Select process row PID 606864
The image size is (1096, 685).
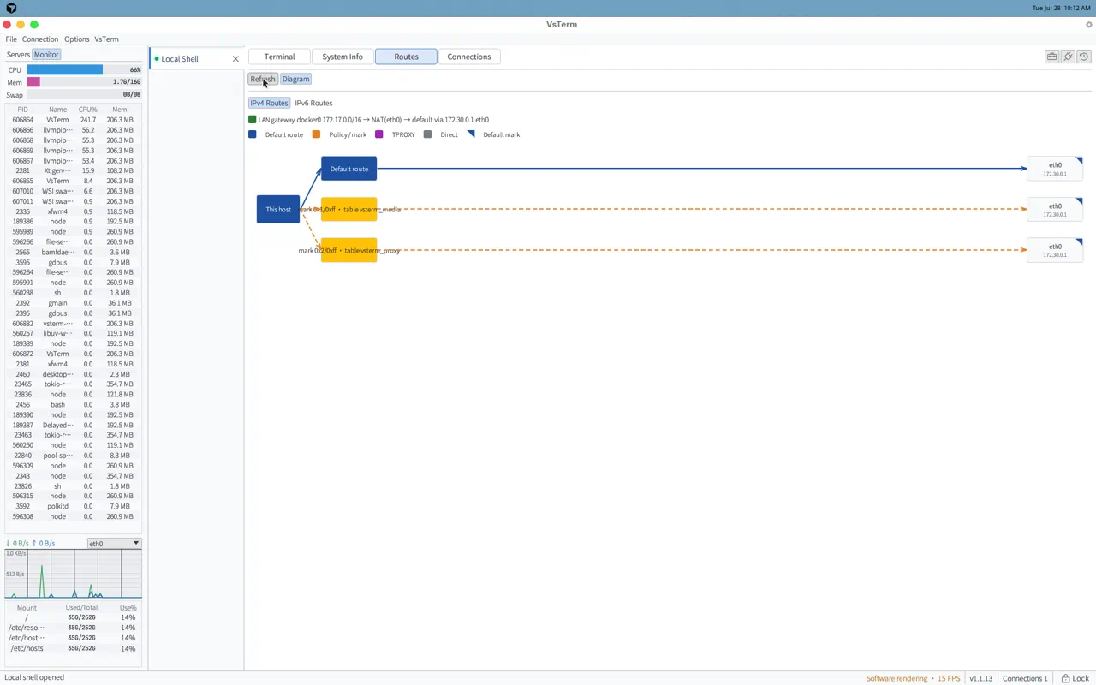(73, 120)
